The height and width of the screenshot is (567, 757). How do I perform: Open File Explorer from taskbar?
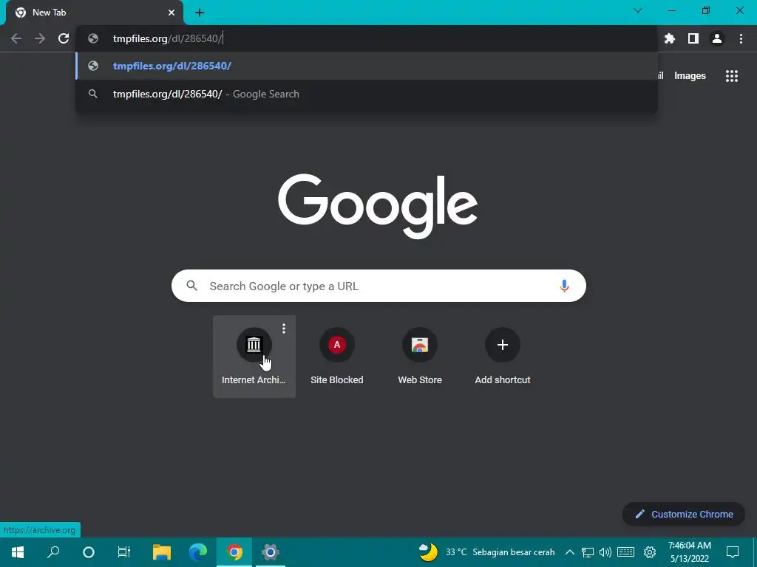tap(162, 552)
